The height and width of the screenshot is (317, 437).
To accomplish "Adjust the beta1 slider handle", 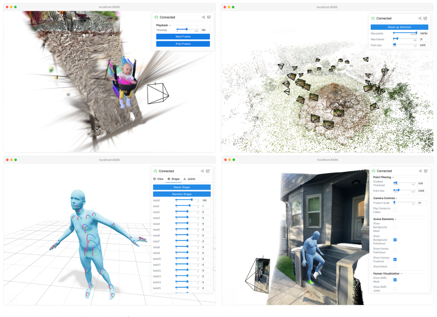I will coord(190,206).
